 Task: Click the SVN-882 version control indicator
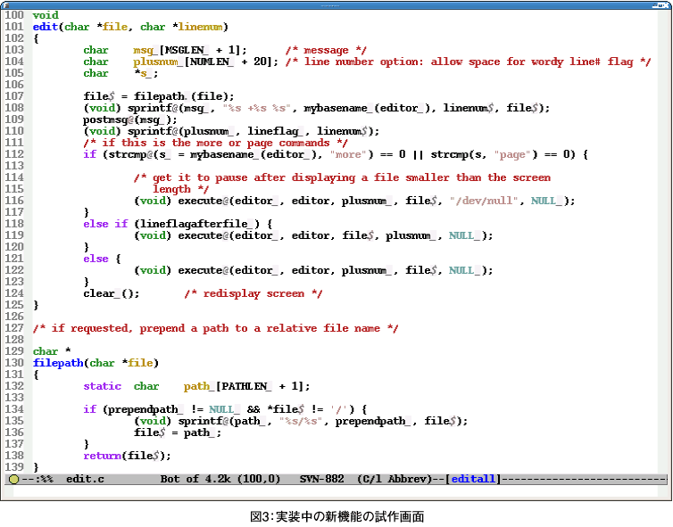(x=322, y=479)
